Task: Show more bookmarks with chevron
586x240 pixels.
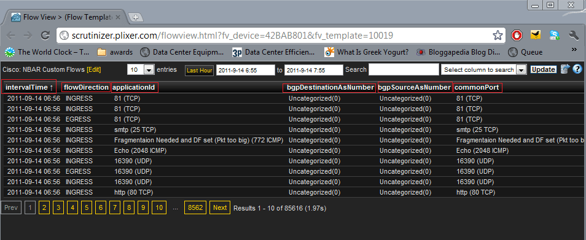Action: [574, 49]
